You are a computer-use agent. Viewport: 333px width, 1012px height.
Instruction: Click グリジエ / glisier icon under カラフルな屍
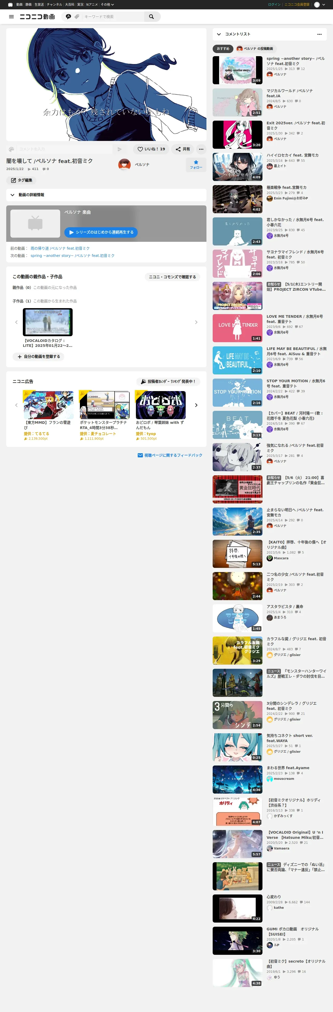[x=269, y=655]
